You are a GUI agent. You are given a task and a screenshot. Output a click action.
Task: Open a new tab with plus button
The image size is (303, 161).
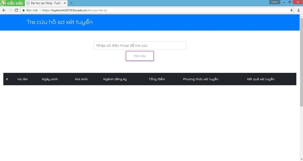(x=72, y=3)
